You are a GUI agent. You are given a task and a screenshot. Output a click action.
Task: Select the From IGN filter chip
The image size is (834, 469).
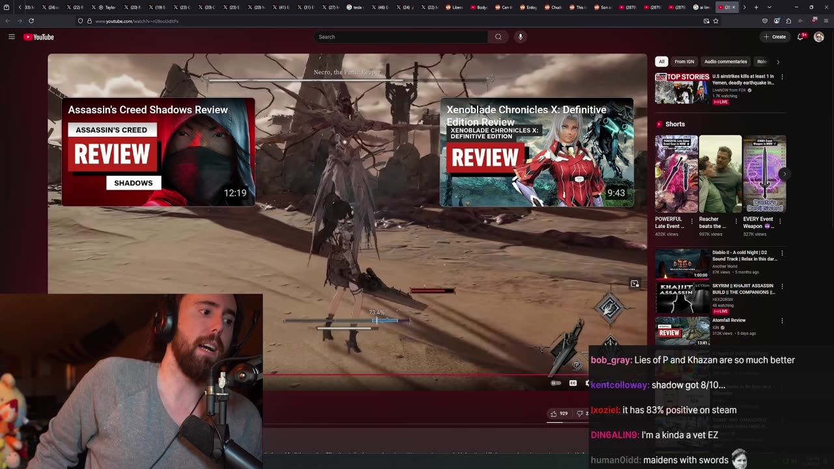[x=684, y=62]
